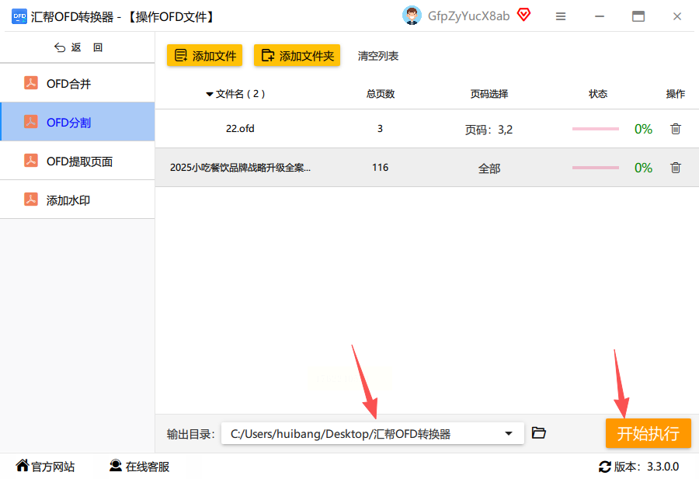This screenshot has height=479, width=699.
Task: Edit page selection 页码：3,2 for 22.ofd
Action: click(489, 130)
